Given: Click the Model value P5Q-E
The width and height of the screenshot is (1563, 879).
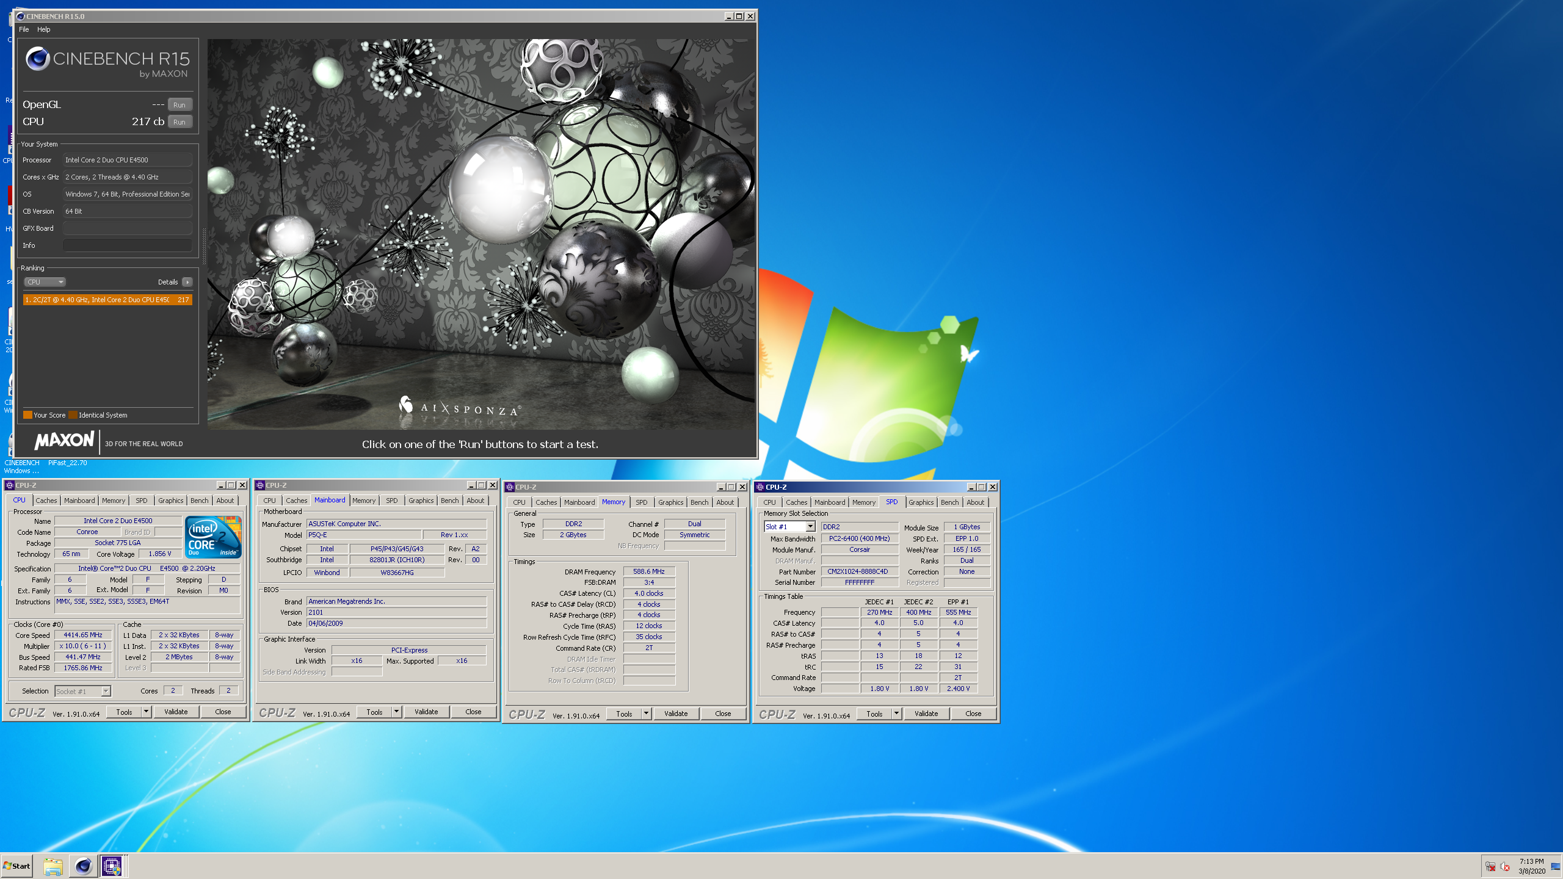Looking at the screenshot, I should [x=364, y=535].
